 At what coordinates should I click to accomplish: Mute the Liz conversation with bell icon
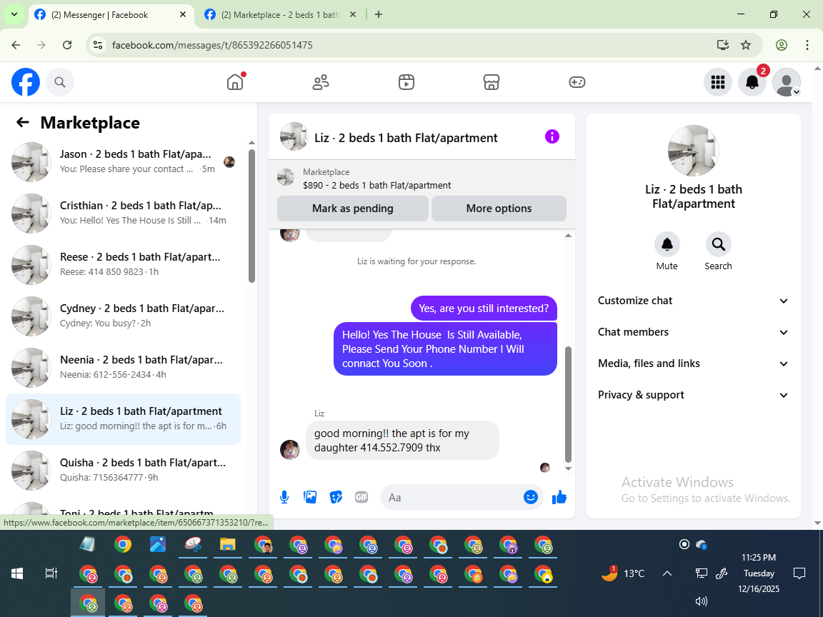(667, 244)
